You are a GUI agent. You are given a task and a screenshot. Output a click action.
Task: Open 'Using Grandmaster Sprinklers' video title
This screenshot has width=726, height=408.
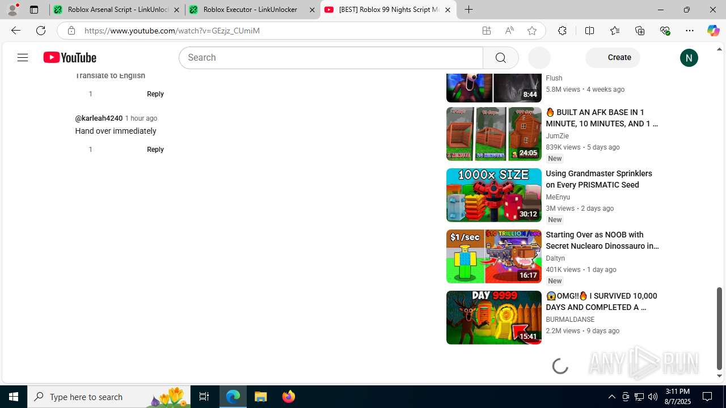click(599, 179)
